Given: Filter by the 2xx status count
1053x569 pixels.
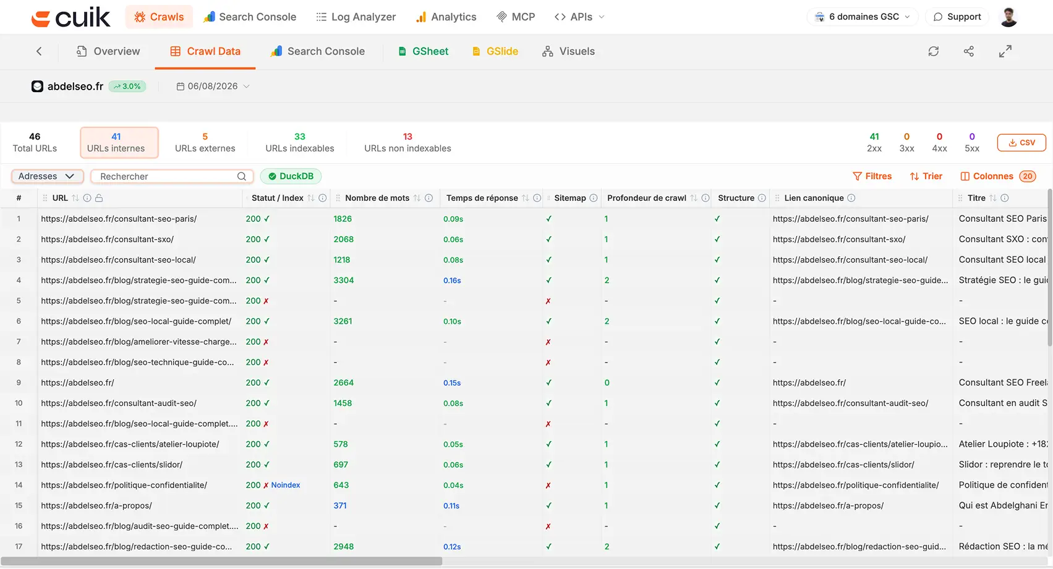Looking at the screenshot, I should click(x=874, y=143).
